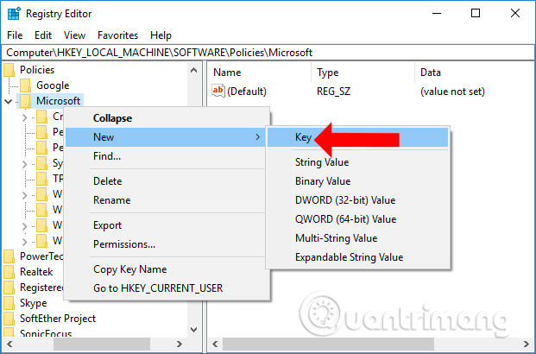Screen dimensions: 536x354
Task: Select the SonicFocus key in the tree
Action: click(x=46, y=333)
